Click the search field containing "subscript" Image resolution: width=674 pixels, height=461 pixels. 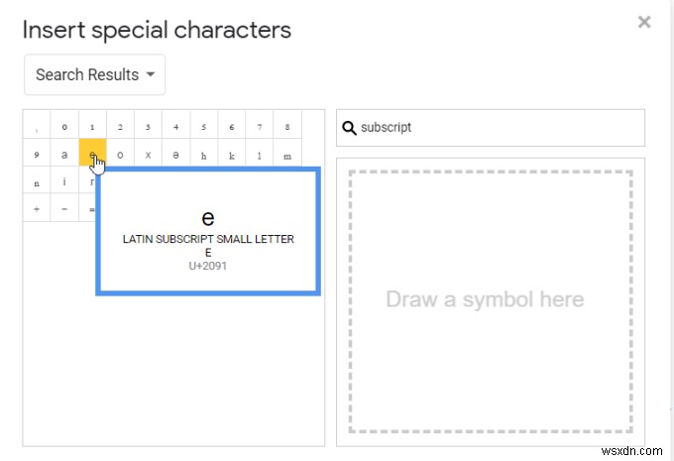click(501, 127)
